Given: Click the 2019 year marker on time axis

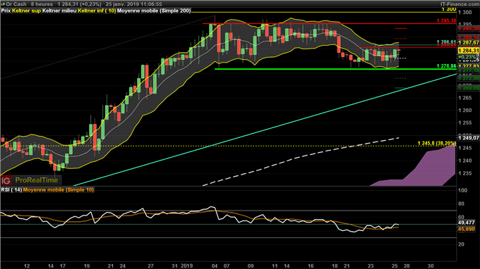Looking at the screenshot, I should (186, 266).
